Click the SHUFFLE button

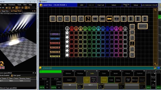(x=143, y=26)
